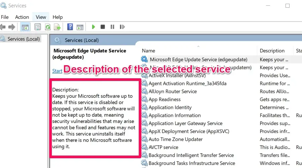Open the Help menu
This screenshot has width=302, height=168.
click(x=58, y=17)
